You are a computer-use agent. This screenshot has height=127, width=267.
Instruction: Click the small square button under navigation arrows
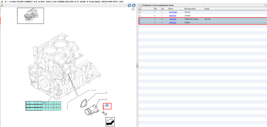(133, 9)
